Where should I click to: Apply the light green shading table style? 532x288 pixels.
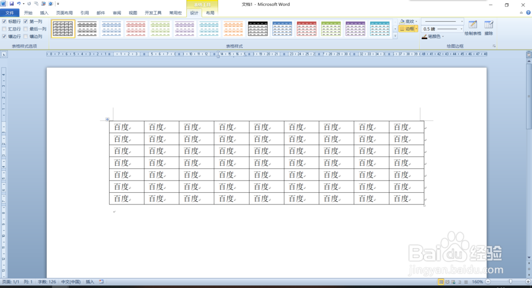click(x=160, y=29)
